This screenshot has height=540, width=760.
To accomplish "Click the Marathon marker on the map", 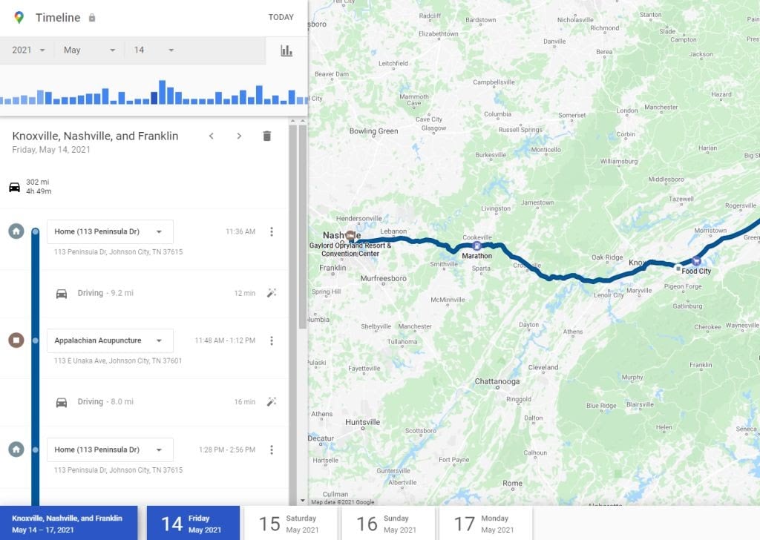I will [476, 246].
